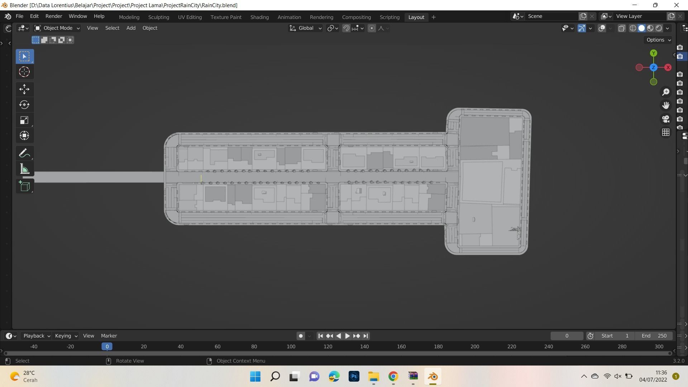Toggle camera view with the camera icon

666,119
